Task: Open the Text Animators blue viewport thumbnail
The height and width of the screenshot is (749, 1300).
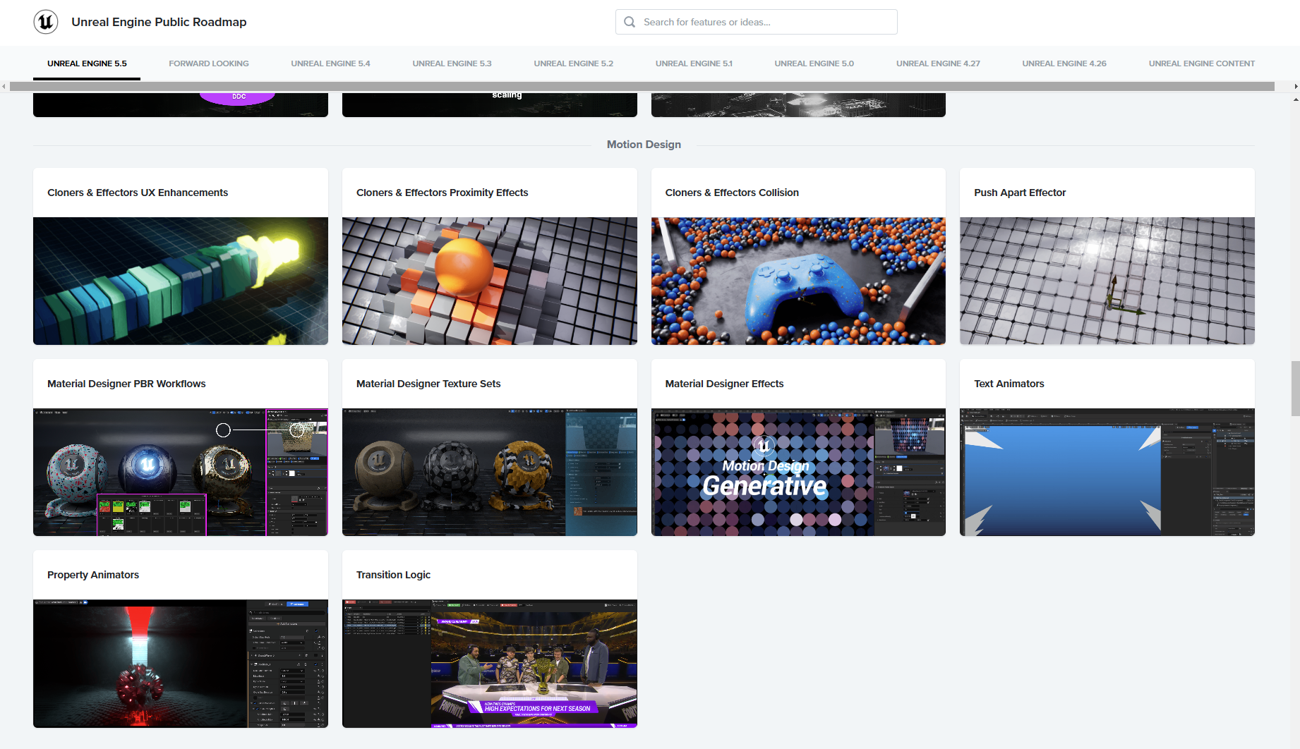Action: coord(1107,472)
